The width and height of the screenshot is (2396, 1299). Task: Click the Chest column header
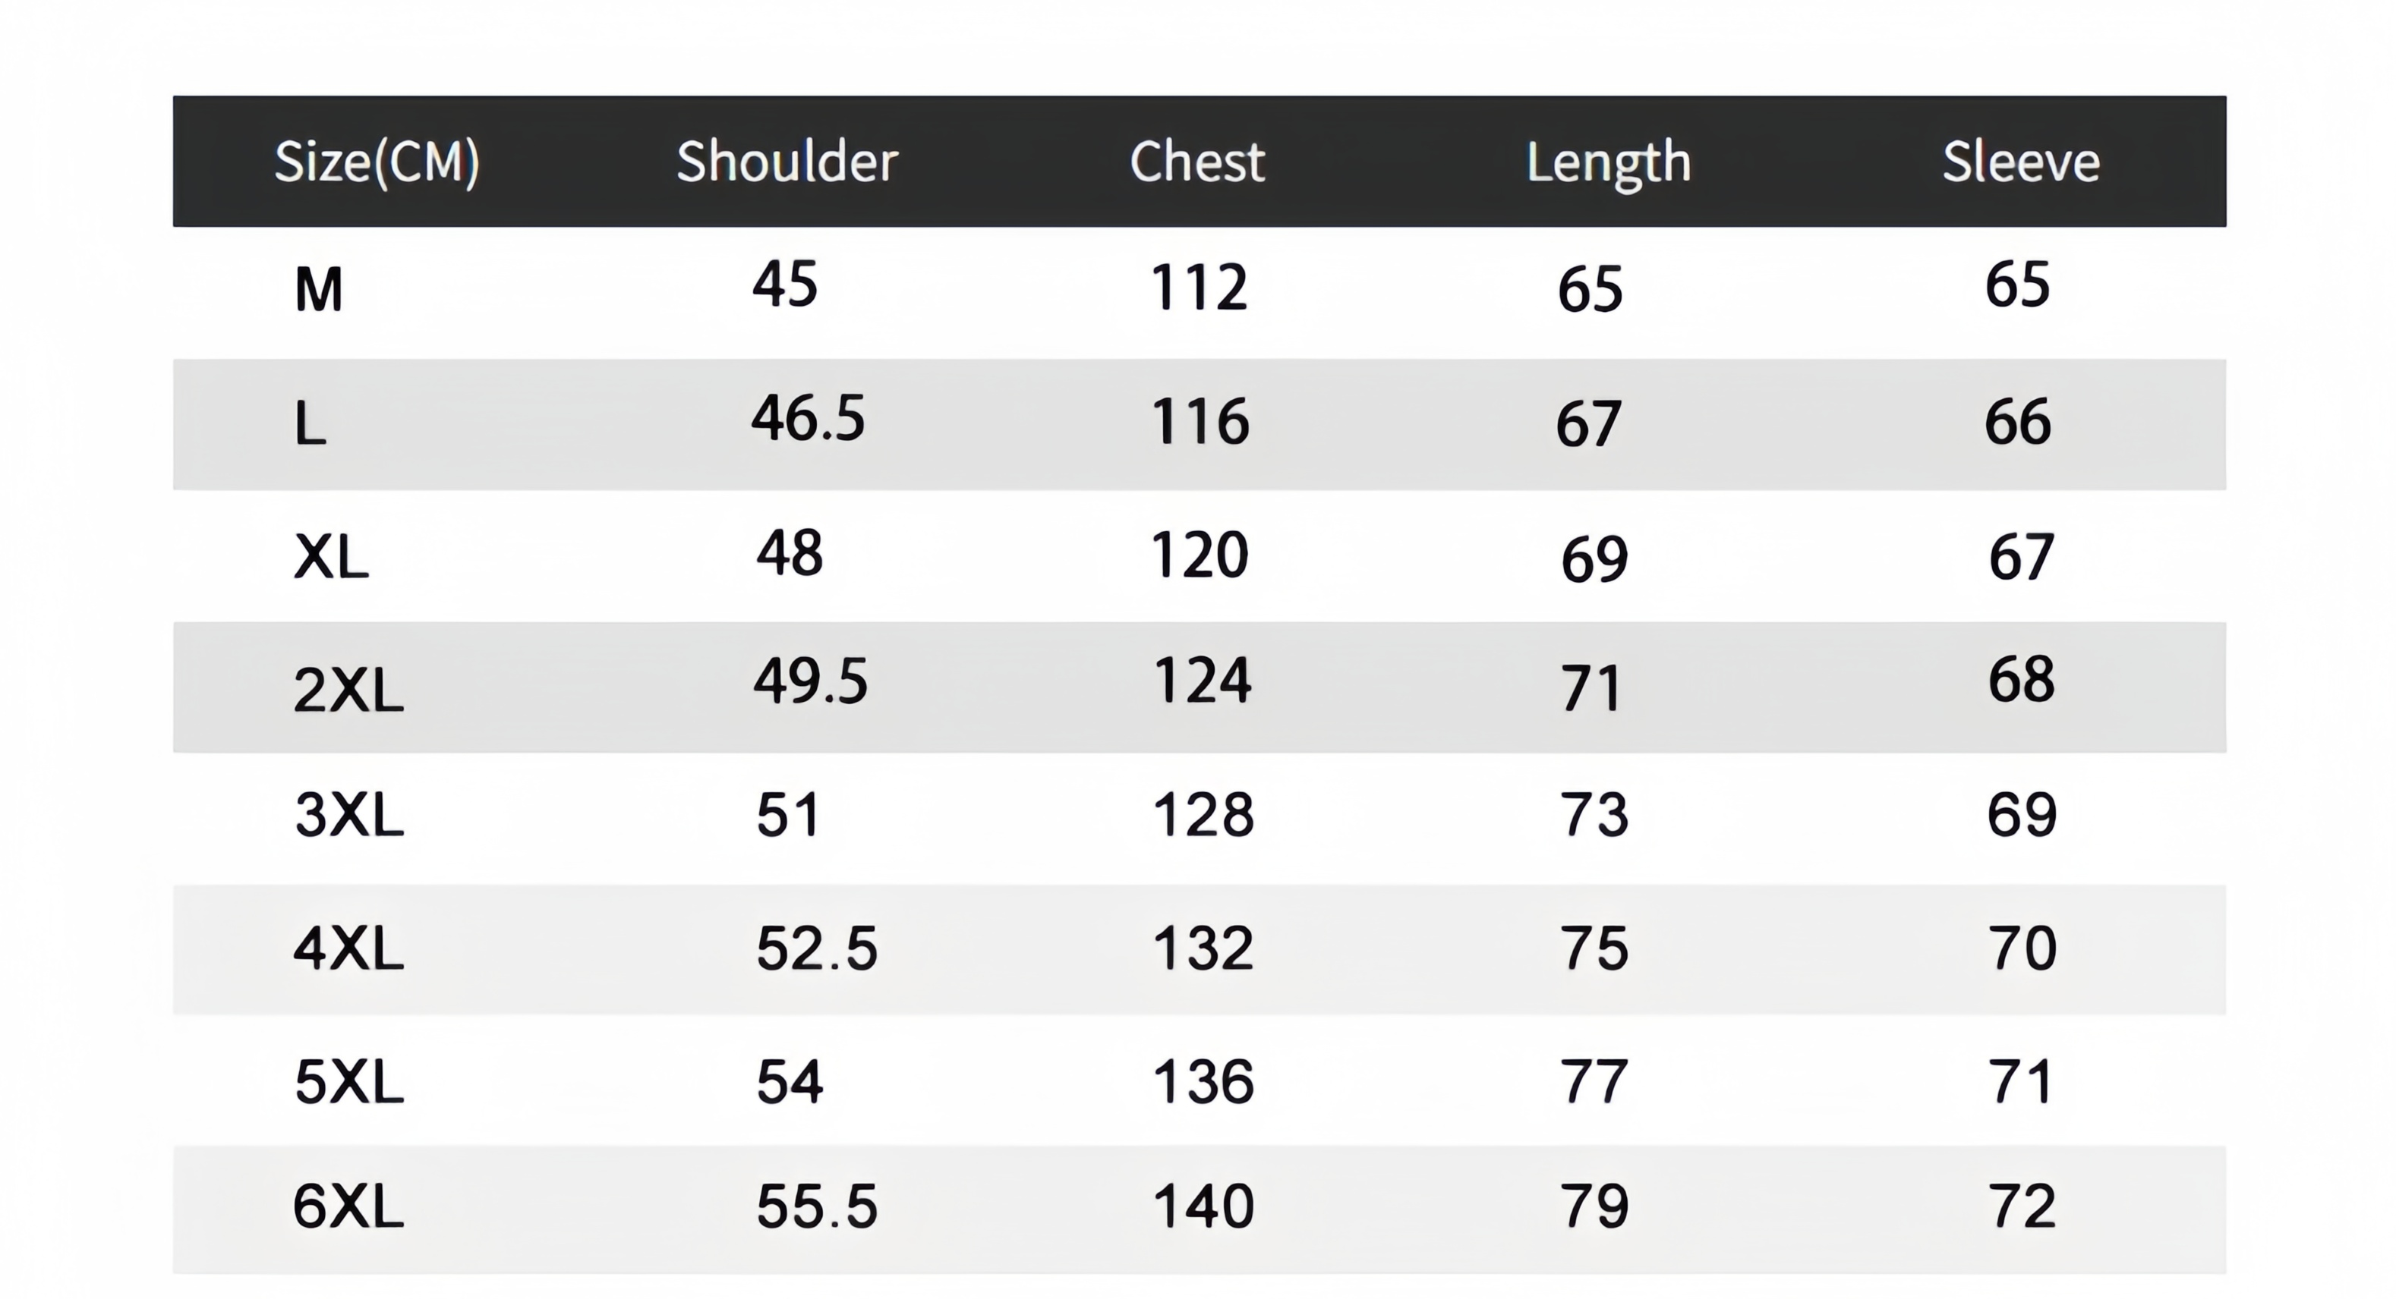click(x=1197, y=161)
